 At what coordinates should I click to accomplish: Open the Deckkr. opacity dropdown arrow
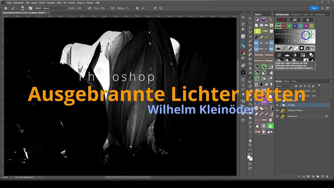click(x=85, y=8)
